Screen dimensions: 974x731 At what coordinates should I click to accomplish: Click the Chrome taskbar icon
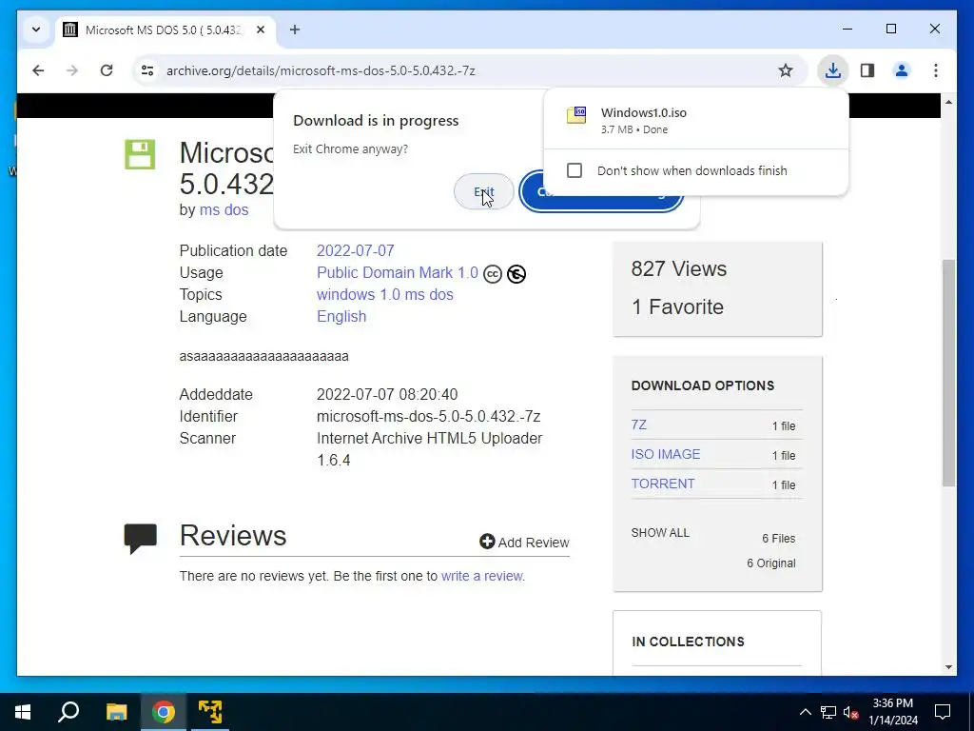pyautogui.click(x=164, y=712)
